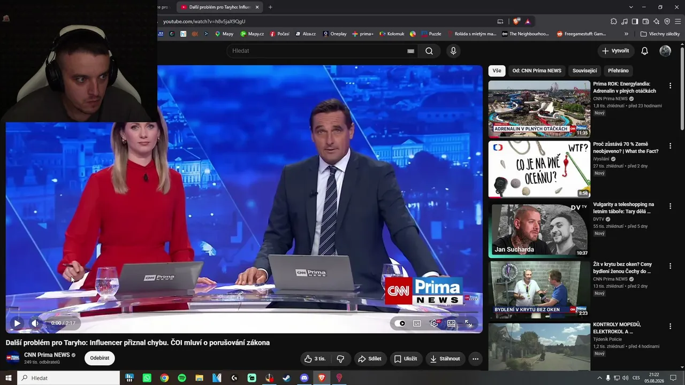Open options for the Prima ROK Energylandia video

[670, 86]
